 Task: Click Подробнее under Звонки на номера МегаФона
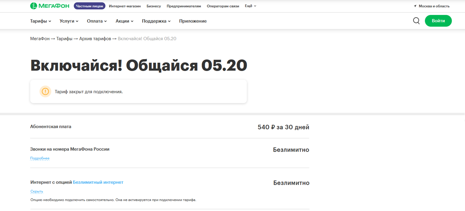click(x=40, y=158)
